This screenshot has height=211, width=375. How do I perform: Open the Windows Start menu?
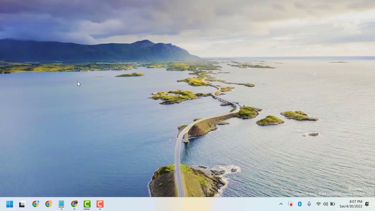click(x=10, y=204)
